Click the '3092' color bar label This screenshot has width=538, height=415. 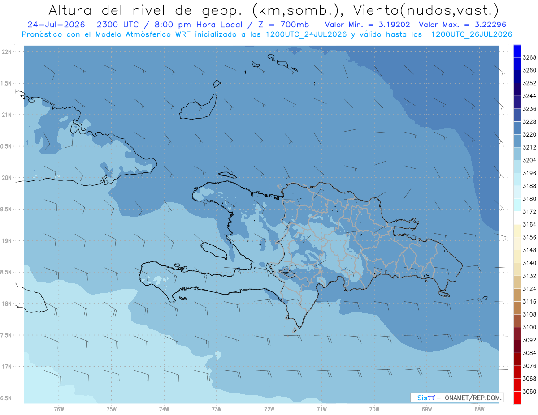tap(529, 340)
